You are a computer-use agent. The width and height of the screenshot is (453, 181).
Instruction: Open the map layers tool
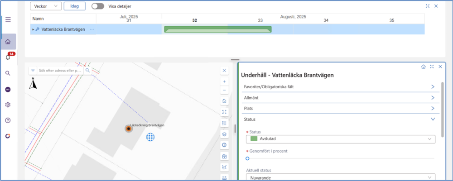(224, 134)
